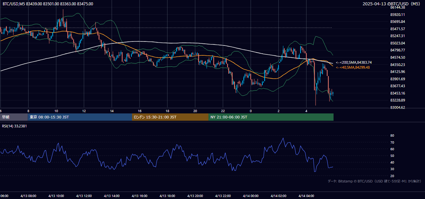Click price axis value 83228.89
Image resolution: width=425 pixels, height=199 pixels.
[398, 100]
